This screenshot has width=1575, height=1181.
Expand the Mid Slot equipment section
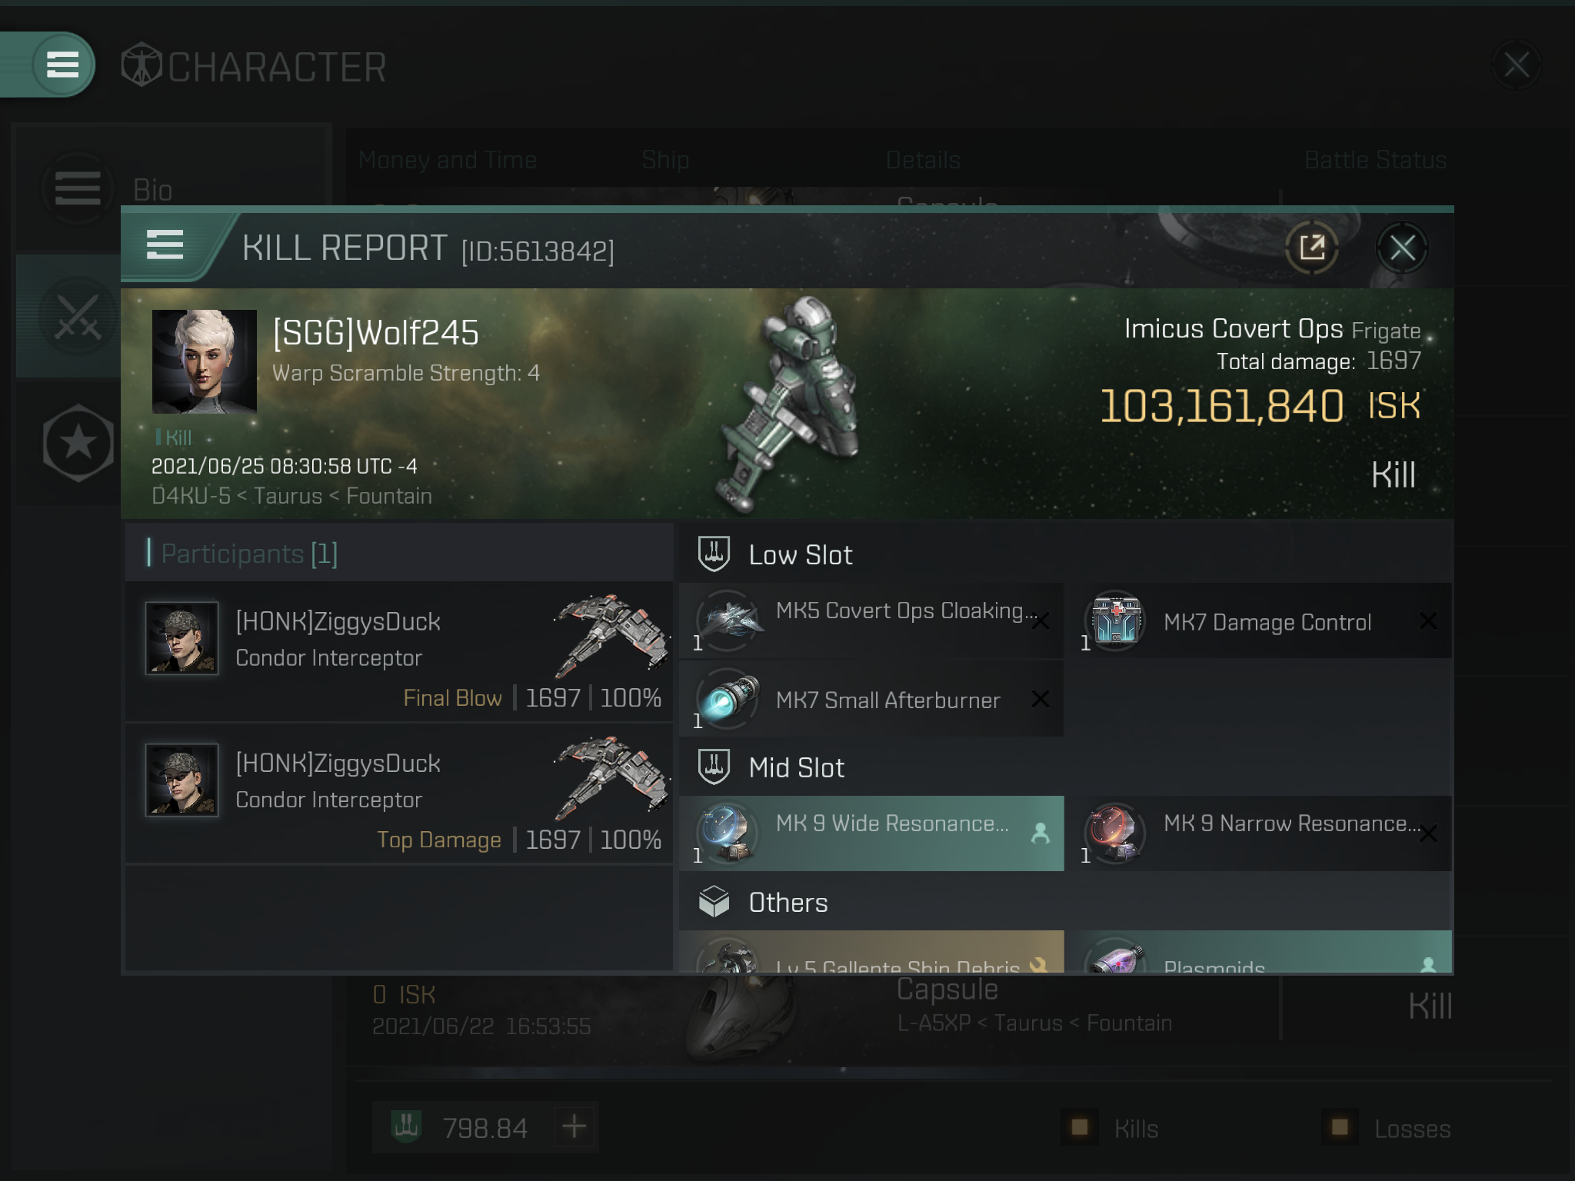[x=796, y=765]
